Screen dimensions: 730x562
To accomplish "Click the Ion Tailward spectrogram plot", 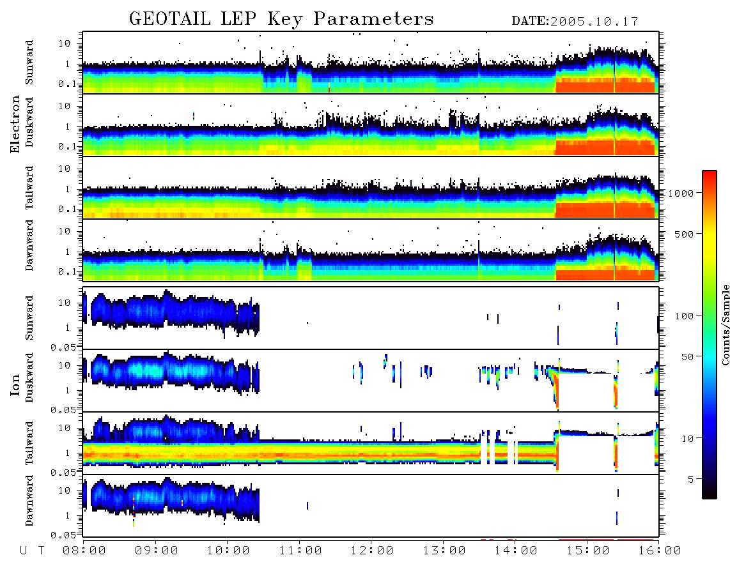I will 371,443.
